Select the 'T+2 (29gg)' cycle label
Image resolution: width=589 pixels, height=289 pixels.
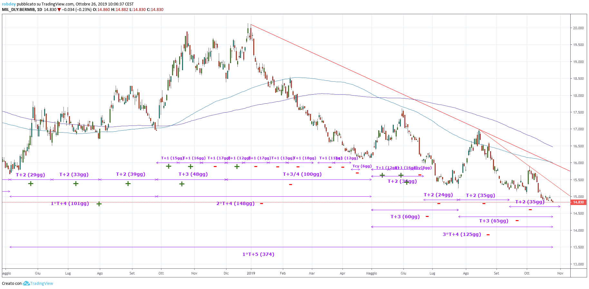click(x=30, y=175)
